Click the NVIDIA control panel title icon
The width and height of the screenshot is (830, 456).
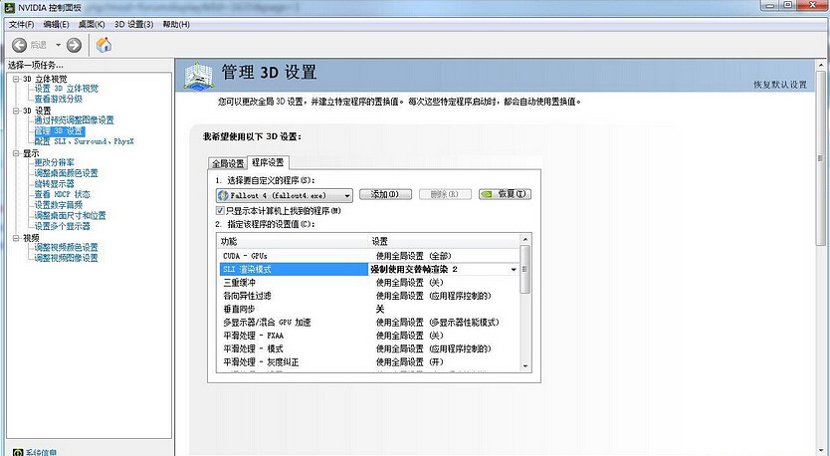coord(10,8)
